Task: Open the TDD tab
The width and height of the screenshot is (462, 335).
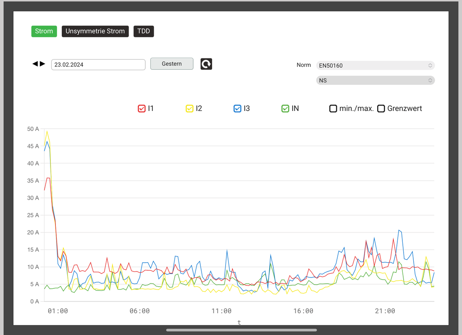Action: click(x=144, y=32)
